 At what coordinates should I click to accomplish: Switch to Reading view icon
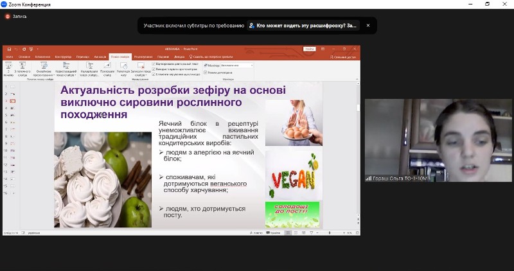(303, 233)
